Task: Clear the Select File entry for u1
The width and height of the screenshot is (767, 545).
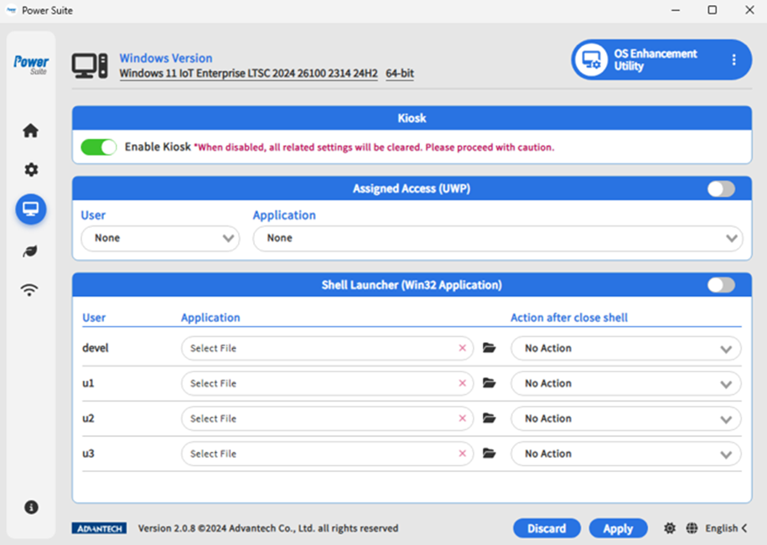Action: point(462,383)
